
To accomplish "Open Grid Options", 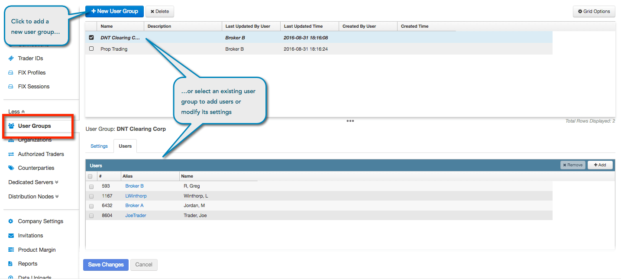I will pos(594,11).
